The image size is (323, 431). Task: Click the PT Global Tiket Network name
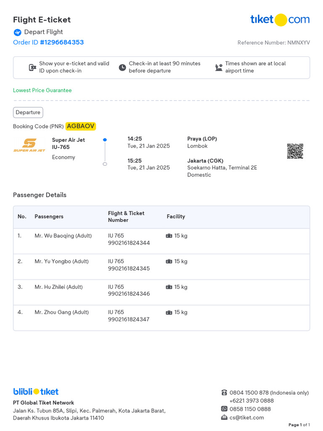click(x=43, y=403)
